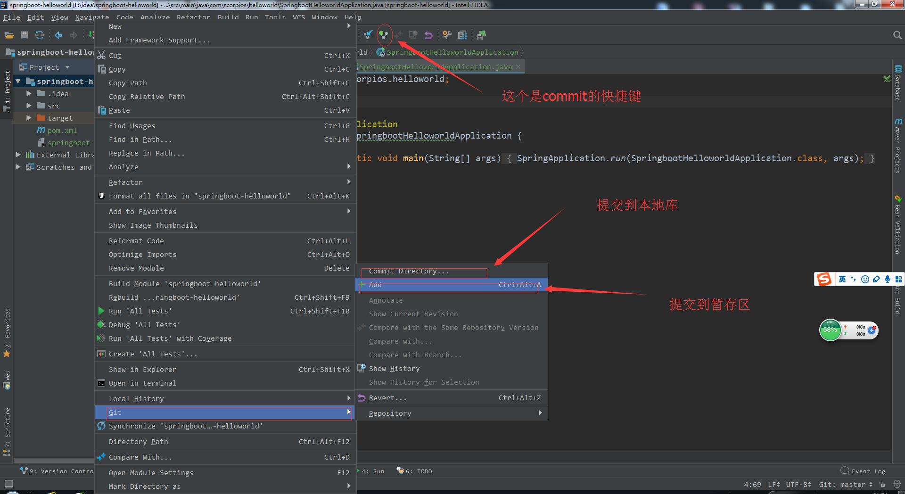The height and width of the screenshot is (494, 905).
Task: Choose Open in terminal from context menu
Action: (x=225, y=383)
